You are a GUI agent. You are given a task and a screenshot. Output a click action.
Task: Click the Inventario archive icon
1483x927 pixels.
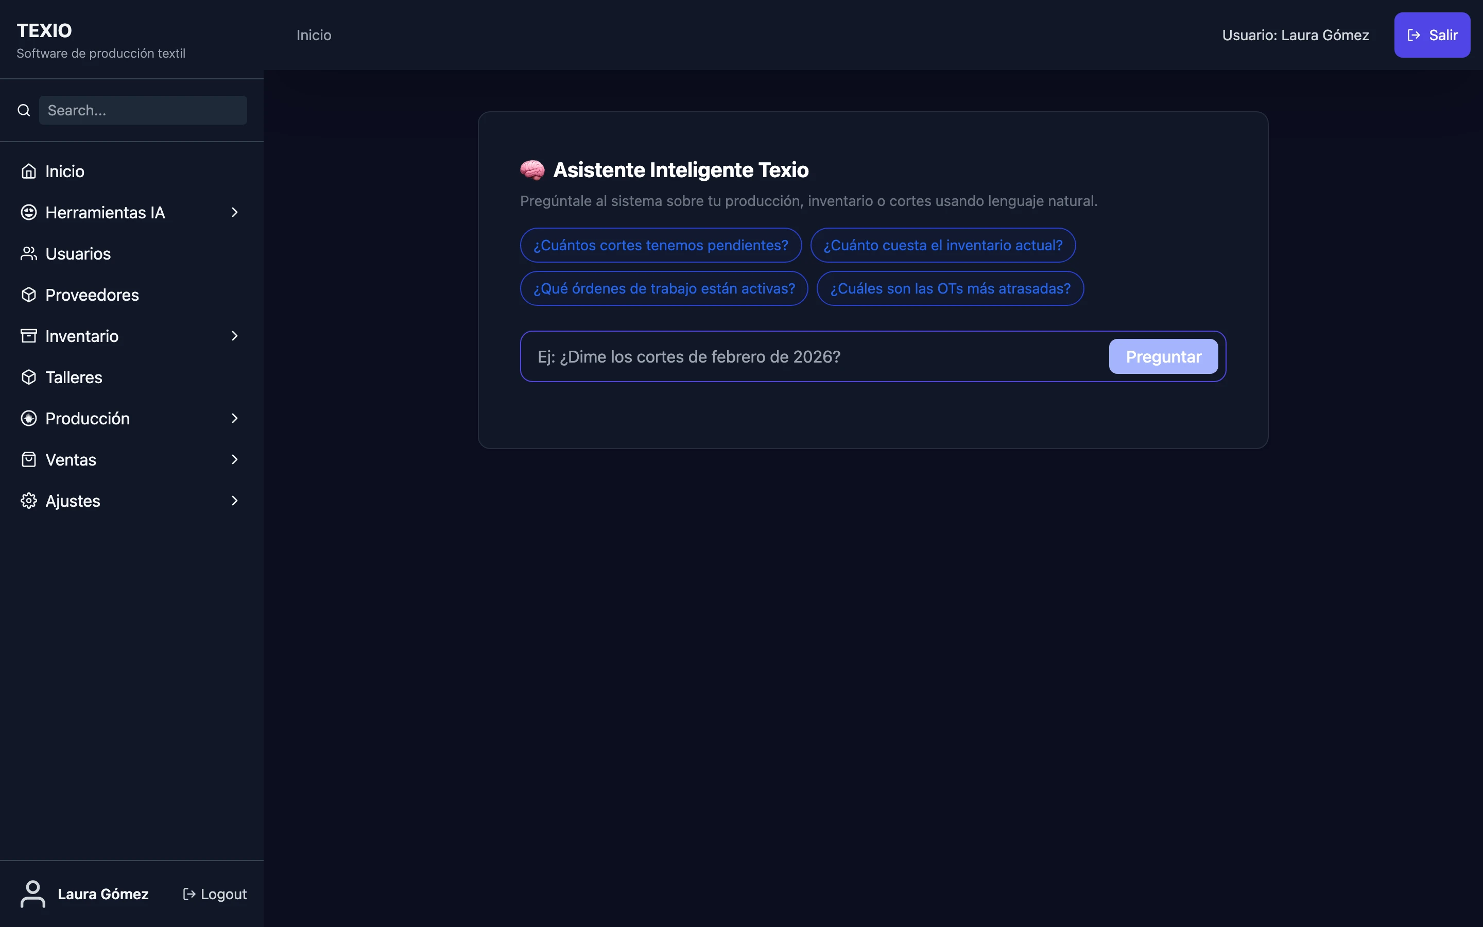pos(29,336)
